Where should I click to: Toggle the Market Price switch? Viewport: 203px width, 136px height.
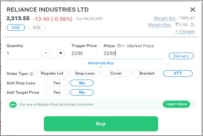point(121,46)
